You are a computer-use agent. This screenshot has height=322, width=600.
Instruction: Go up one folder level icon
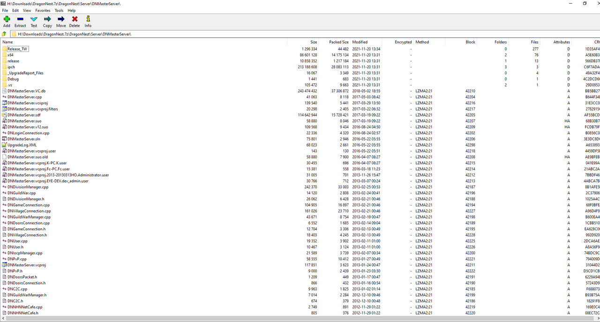pyautogui.click(x=4, y=34)
